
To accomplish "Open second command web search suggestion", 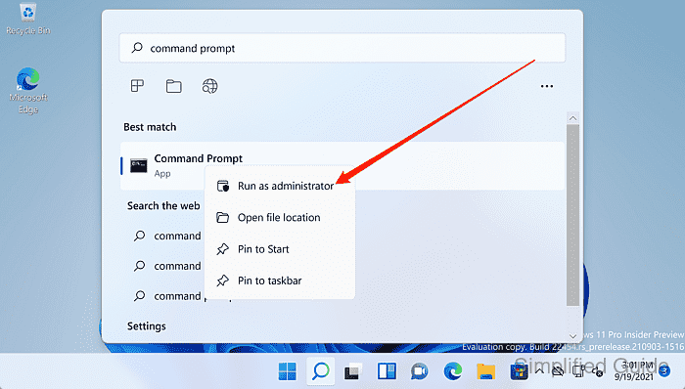I will pos(167,266).
